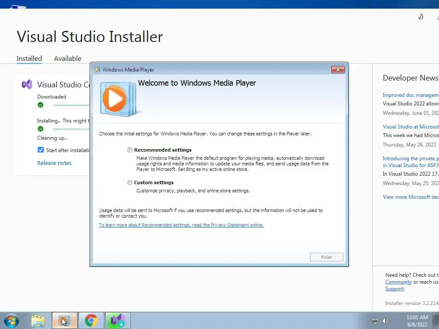Switch to the Available tab in Visual Studio Installer

tap(67, 58)
